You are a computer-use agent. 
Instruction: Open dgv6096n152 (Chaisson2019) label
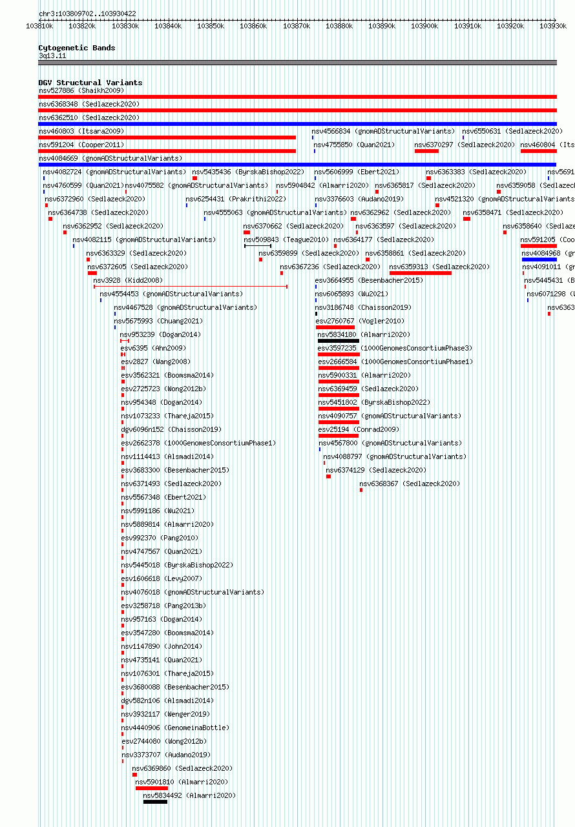[171, 429]
